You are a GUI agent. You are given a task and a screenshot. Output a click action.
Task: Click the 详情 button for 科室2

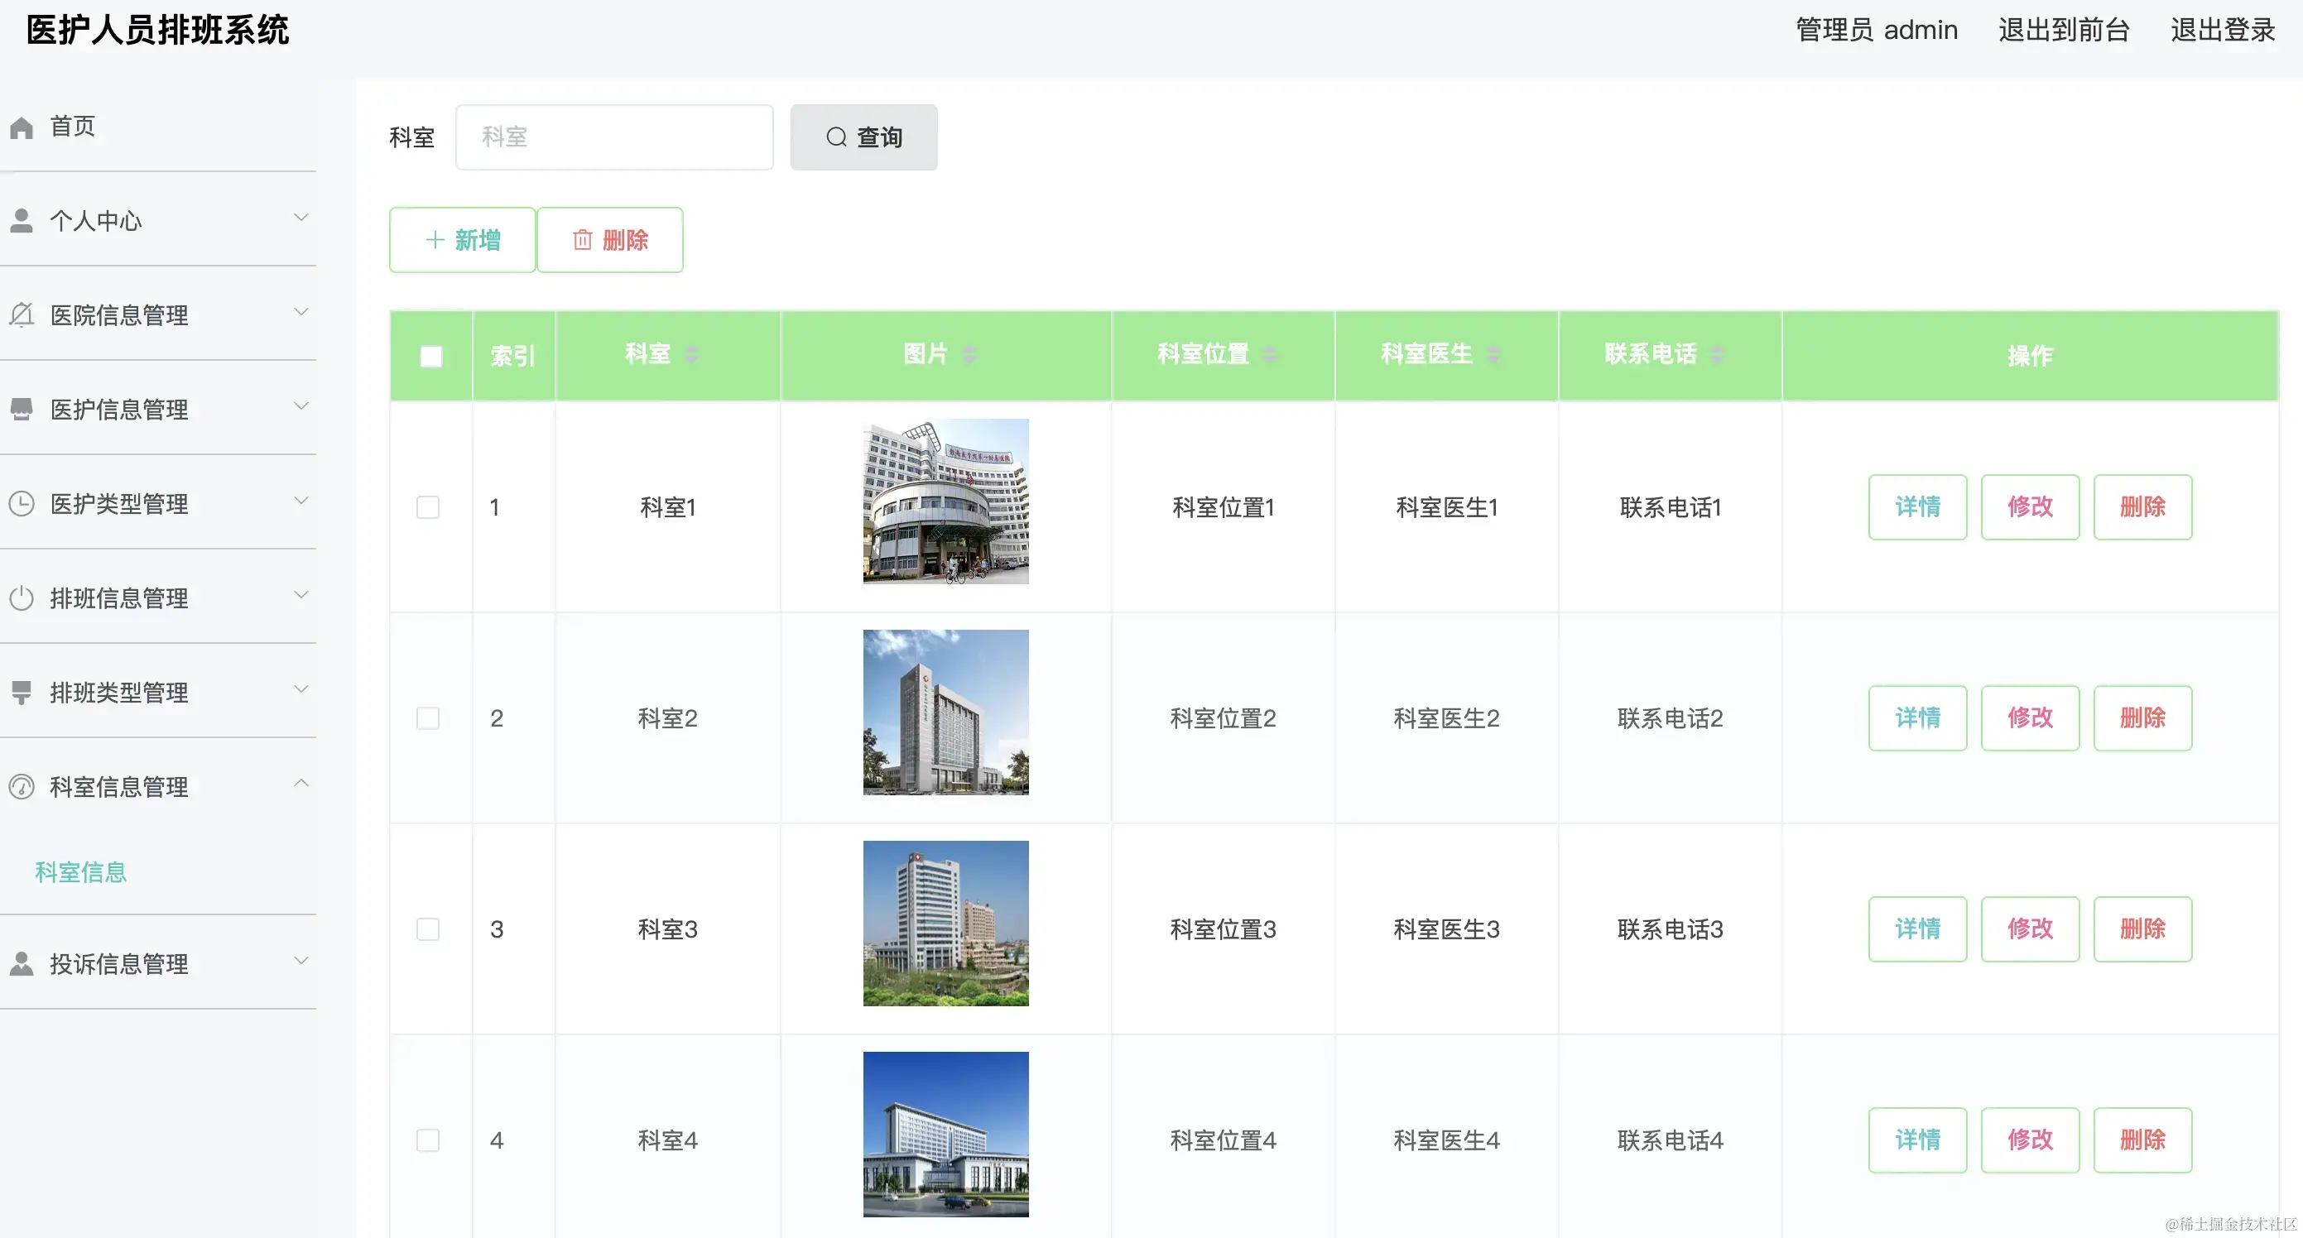pyautogui.click(x=1918, y=717)
